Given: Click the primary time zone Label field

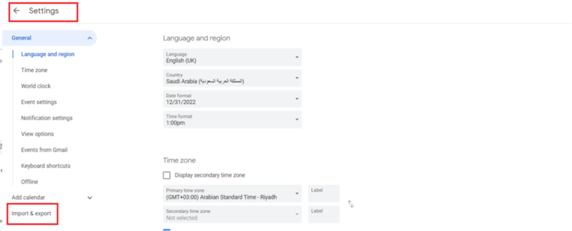Looking at the screenshot, I should (324, 194).
